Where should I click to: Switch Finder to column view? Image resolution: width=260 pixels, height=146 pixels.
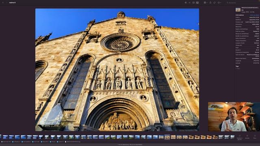[x=193, y=3]
